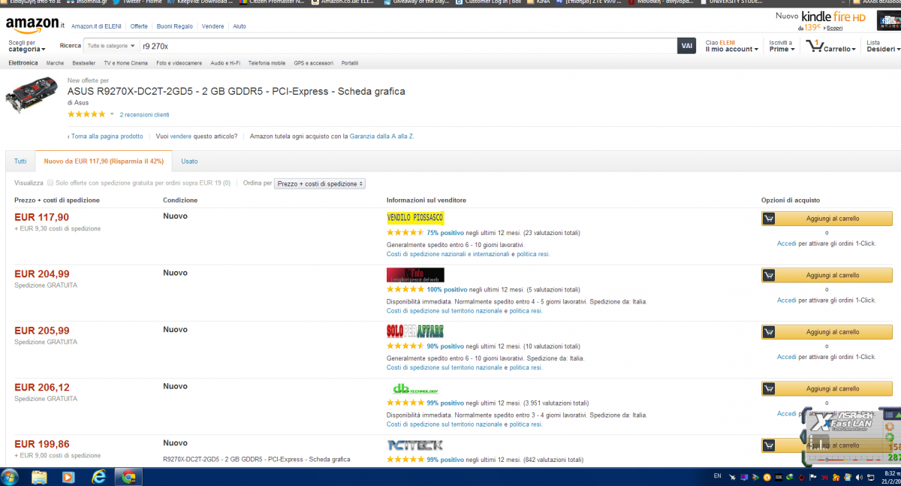Open File Explorer from the taskbar

[x=39, y=477]
